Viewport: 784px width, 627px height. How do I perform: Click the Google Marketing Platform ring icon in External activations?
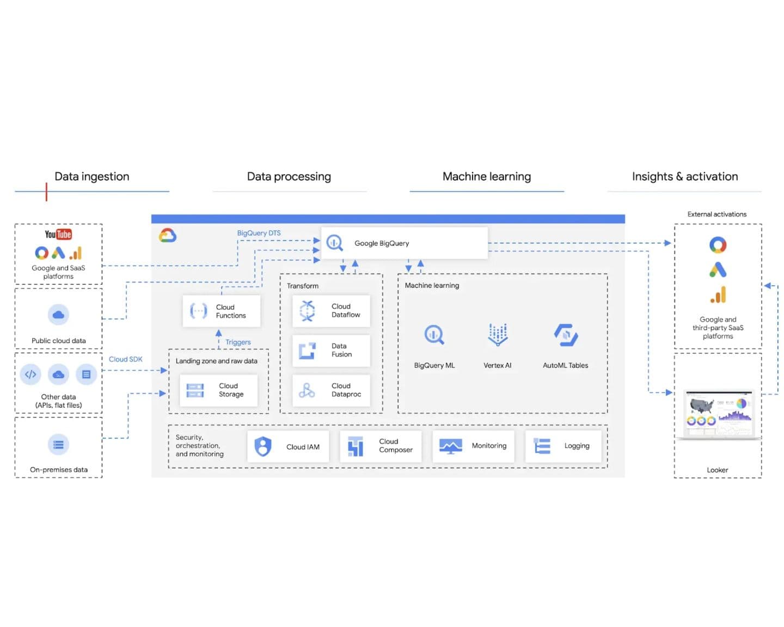tap(718, 245)
